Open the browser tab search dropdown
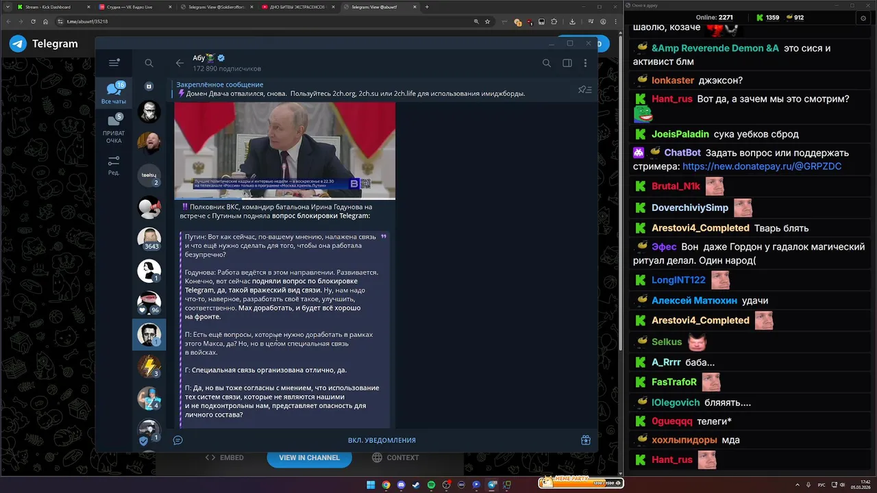Screen dimensions: 877x493 [x=6, y=7]
